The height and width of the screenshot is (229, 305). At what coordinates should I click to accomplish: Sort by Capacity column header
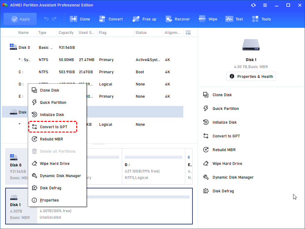pos(66,33)
